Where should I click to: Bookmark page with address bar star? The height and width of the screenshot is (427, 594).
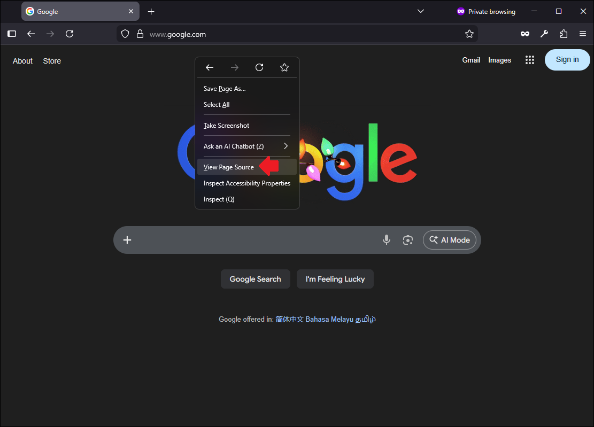[469, 34]
